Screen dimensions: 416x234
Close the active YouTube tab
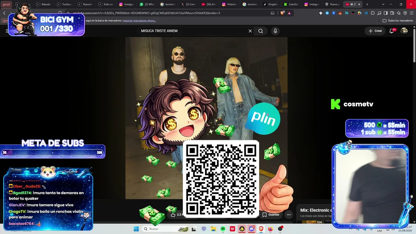[359, 4]
